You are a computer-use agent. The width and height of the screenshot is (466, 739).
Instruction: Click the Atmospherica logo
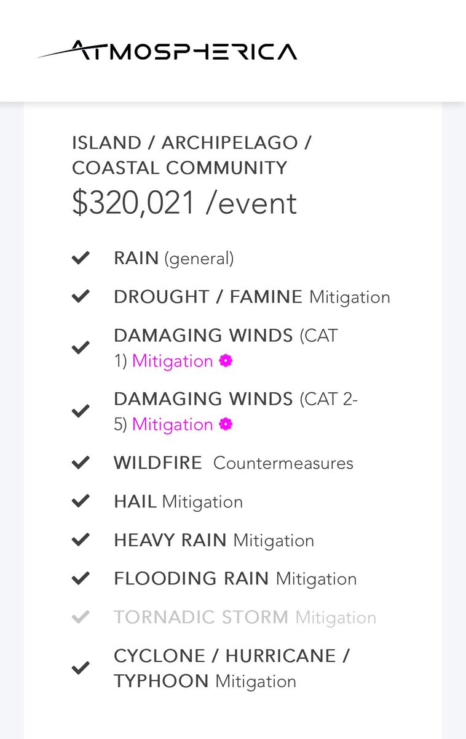tap(167, 50)
